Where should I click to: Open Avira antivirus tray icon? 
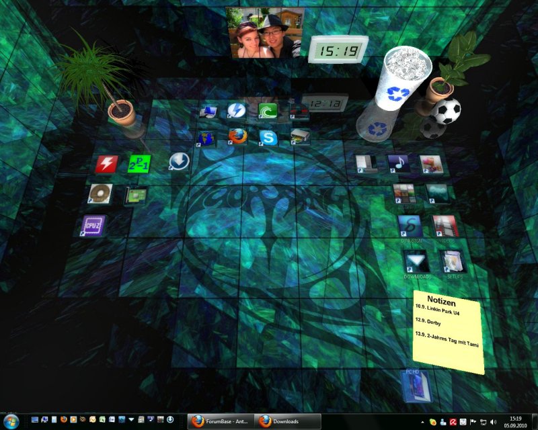(453, 422)
